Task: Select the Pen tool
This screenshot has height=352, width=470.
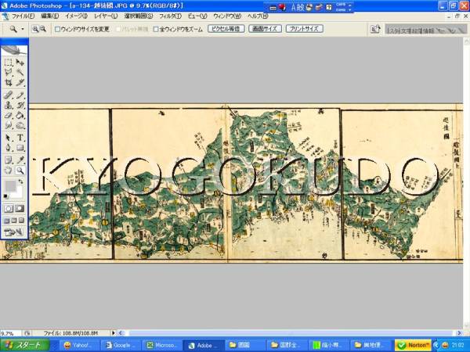Action: point(9,148)
